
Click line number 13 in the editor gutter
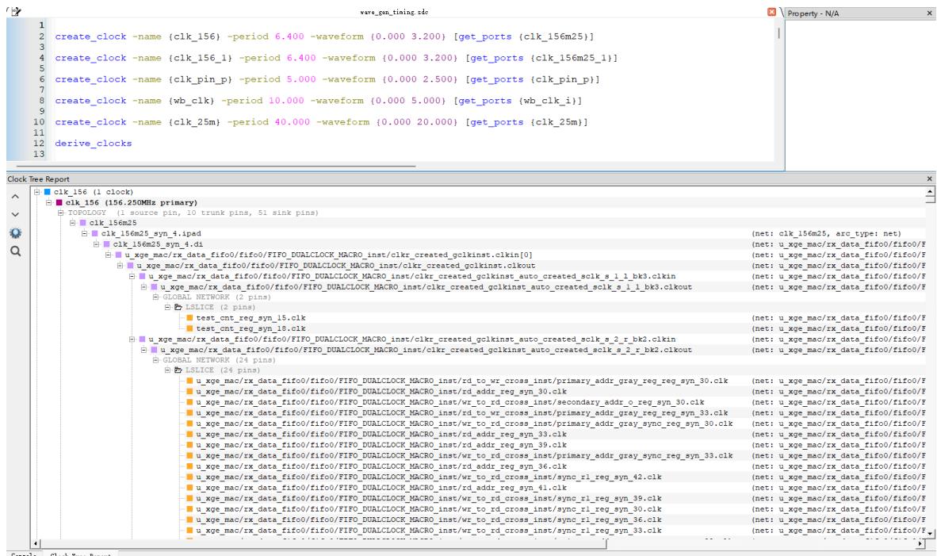(x=39, y=154)
